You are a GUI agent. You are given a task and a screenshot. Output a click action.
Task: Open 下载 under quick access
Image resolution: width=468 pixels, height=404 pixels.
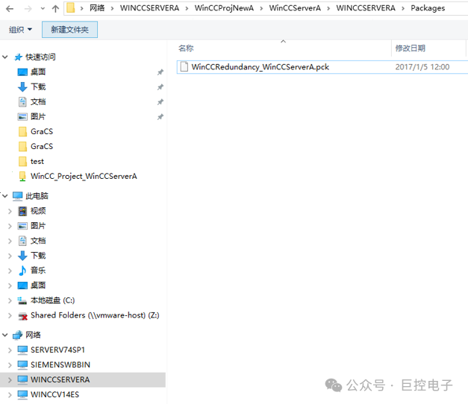pyautogui.click(x=38, y=86)
